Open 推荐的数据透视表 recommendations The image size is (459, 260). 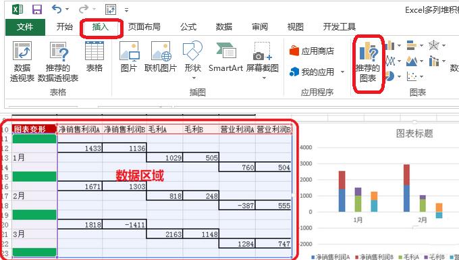(x=58, y=61)
